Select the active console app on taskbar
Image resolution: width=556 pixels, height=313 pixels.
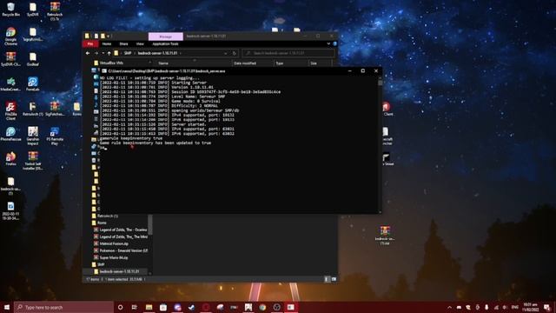coord(291,307)
